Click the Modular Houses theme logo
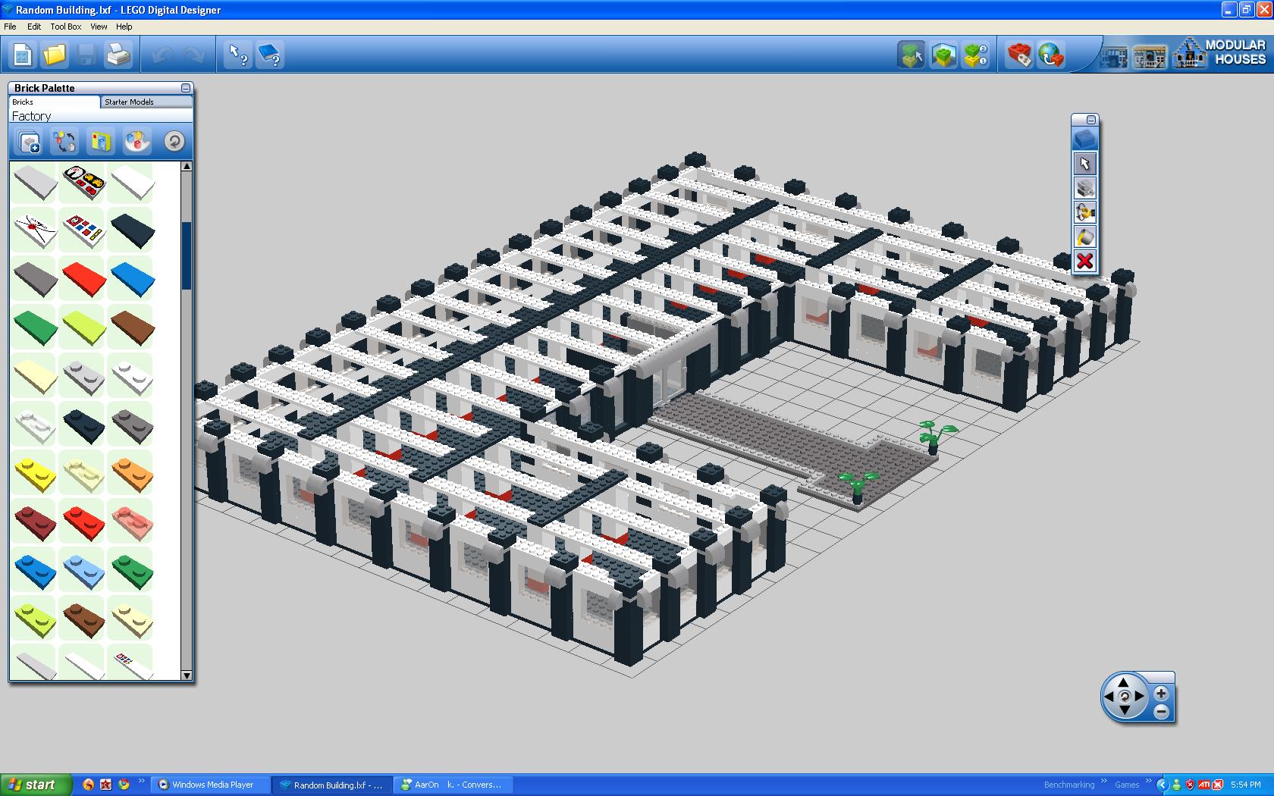 pos(1221,53)
